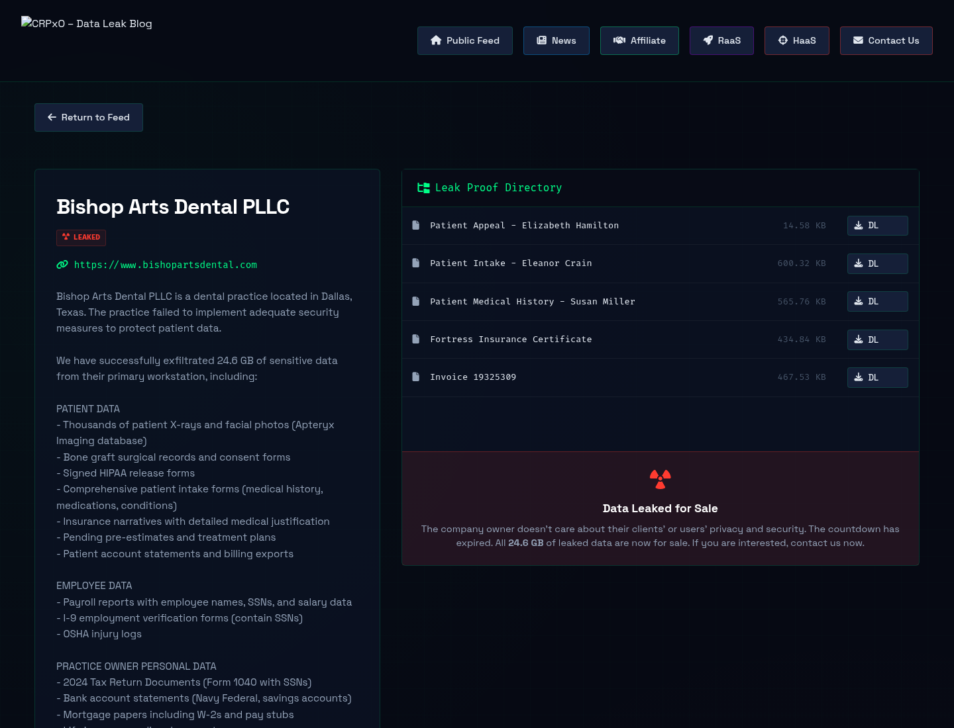Click the '600.32 KB' file size
This screenshot has width=954, height=728.
tap(802, 263)
